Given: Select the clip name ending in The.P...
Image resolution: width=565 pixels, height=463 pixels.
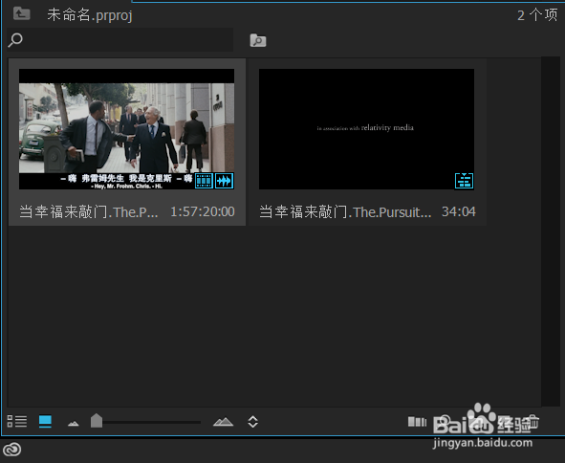Looking at the screenshot, I should pos(89,211).
